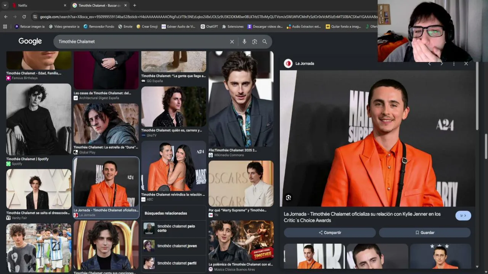
Task: Open the ABC couple image result
Action: (173, 166)
